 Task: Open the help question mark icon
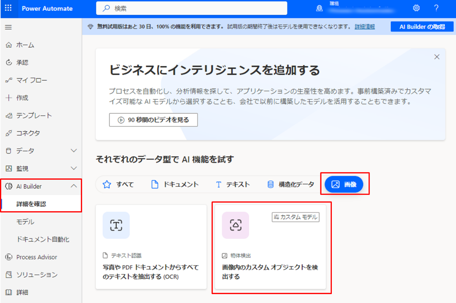436,8
